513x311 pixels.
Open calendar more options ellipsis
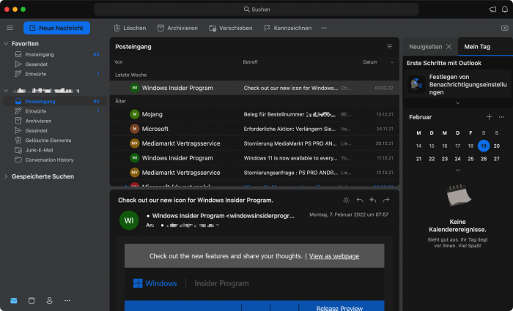pyautogui.click(x=501, y=117)
